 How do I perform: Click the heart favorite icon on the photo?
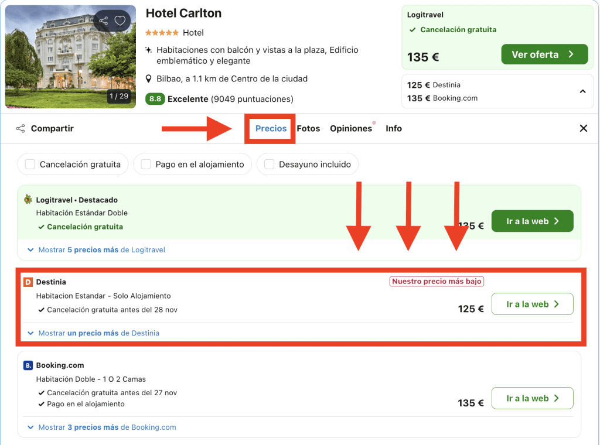(120, 21)
